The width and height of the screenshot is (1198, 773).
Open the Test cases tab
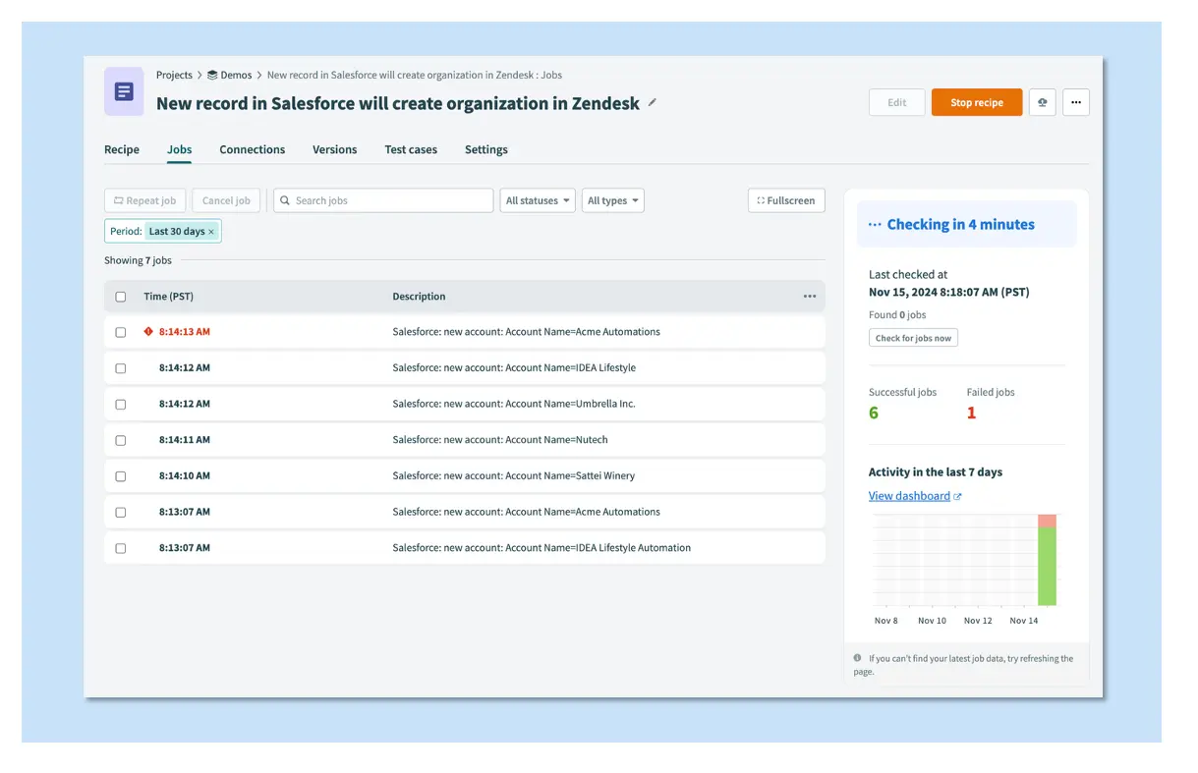pos(410,149)
